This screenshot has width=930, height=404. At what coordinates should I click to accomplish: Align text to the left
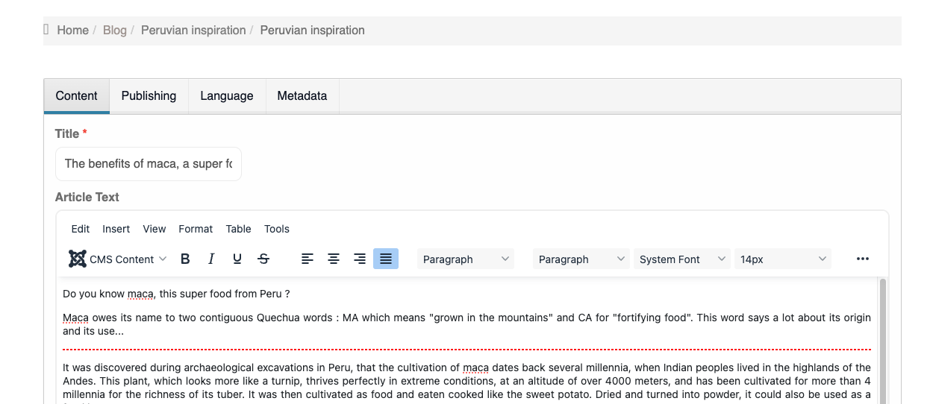[308, 259]
